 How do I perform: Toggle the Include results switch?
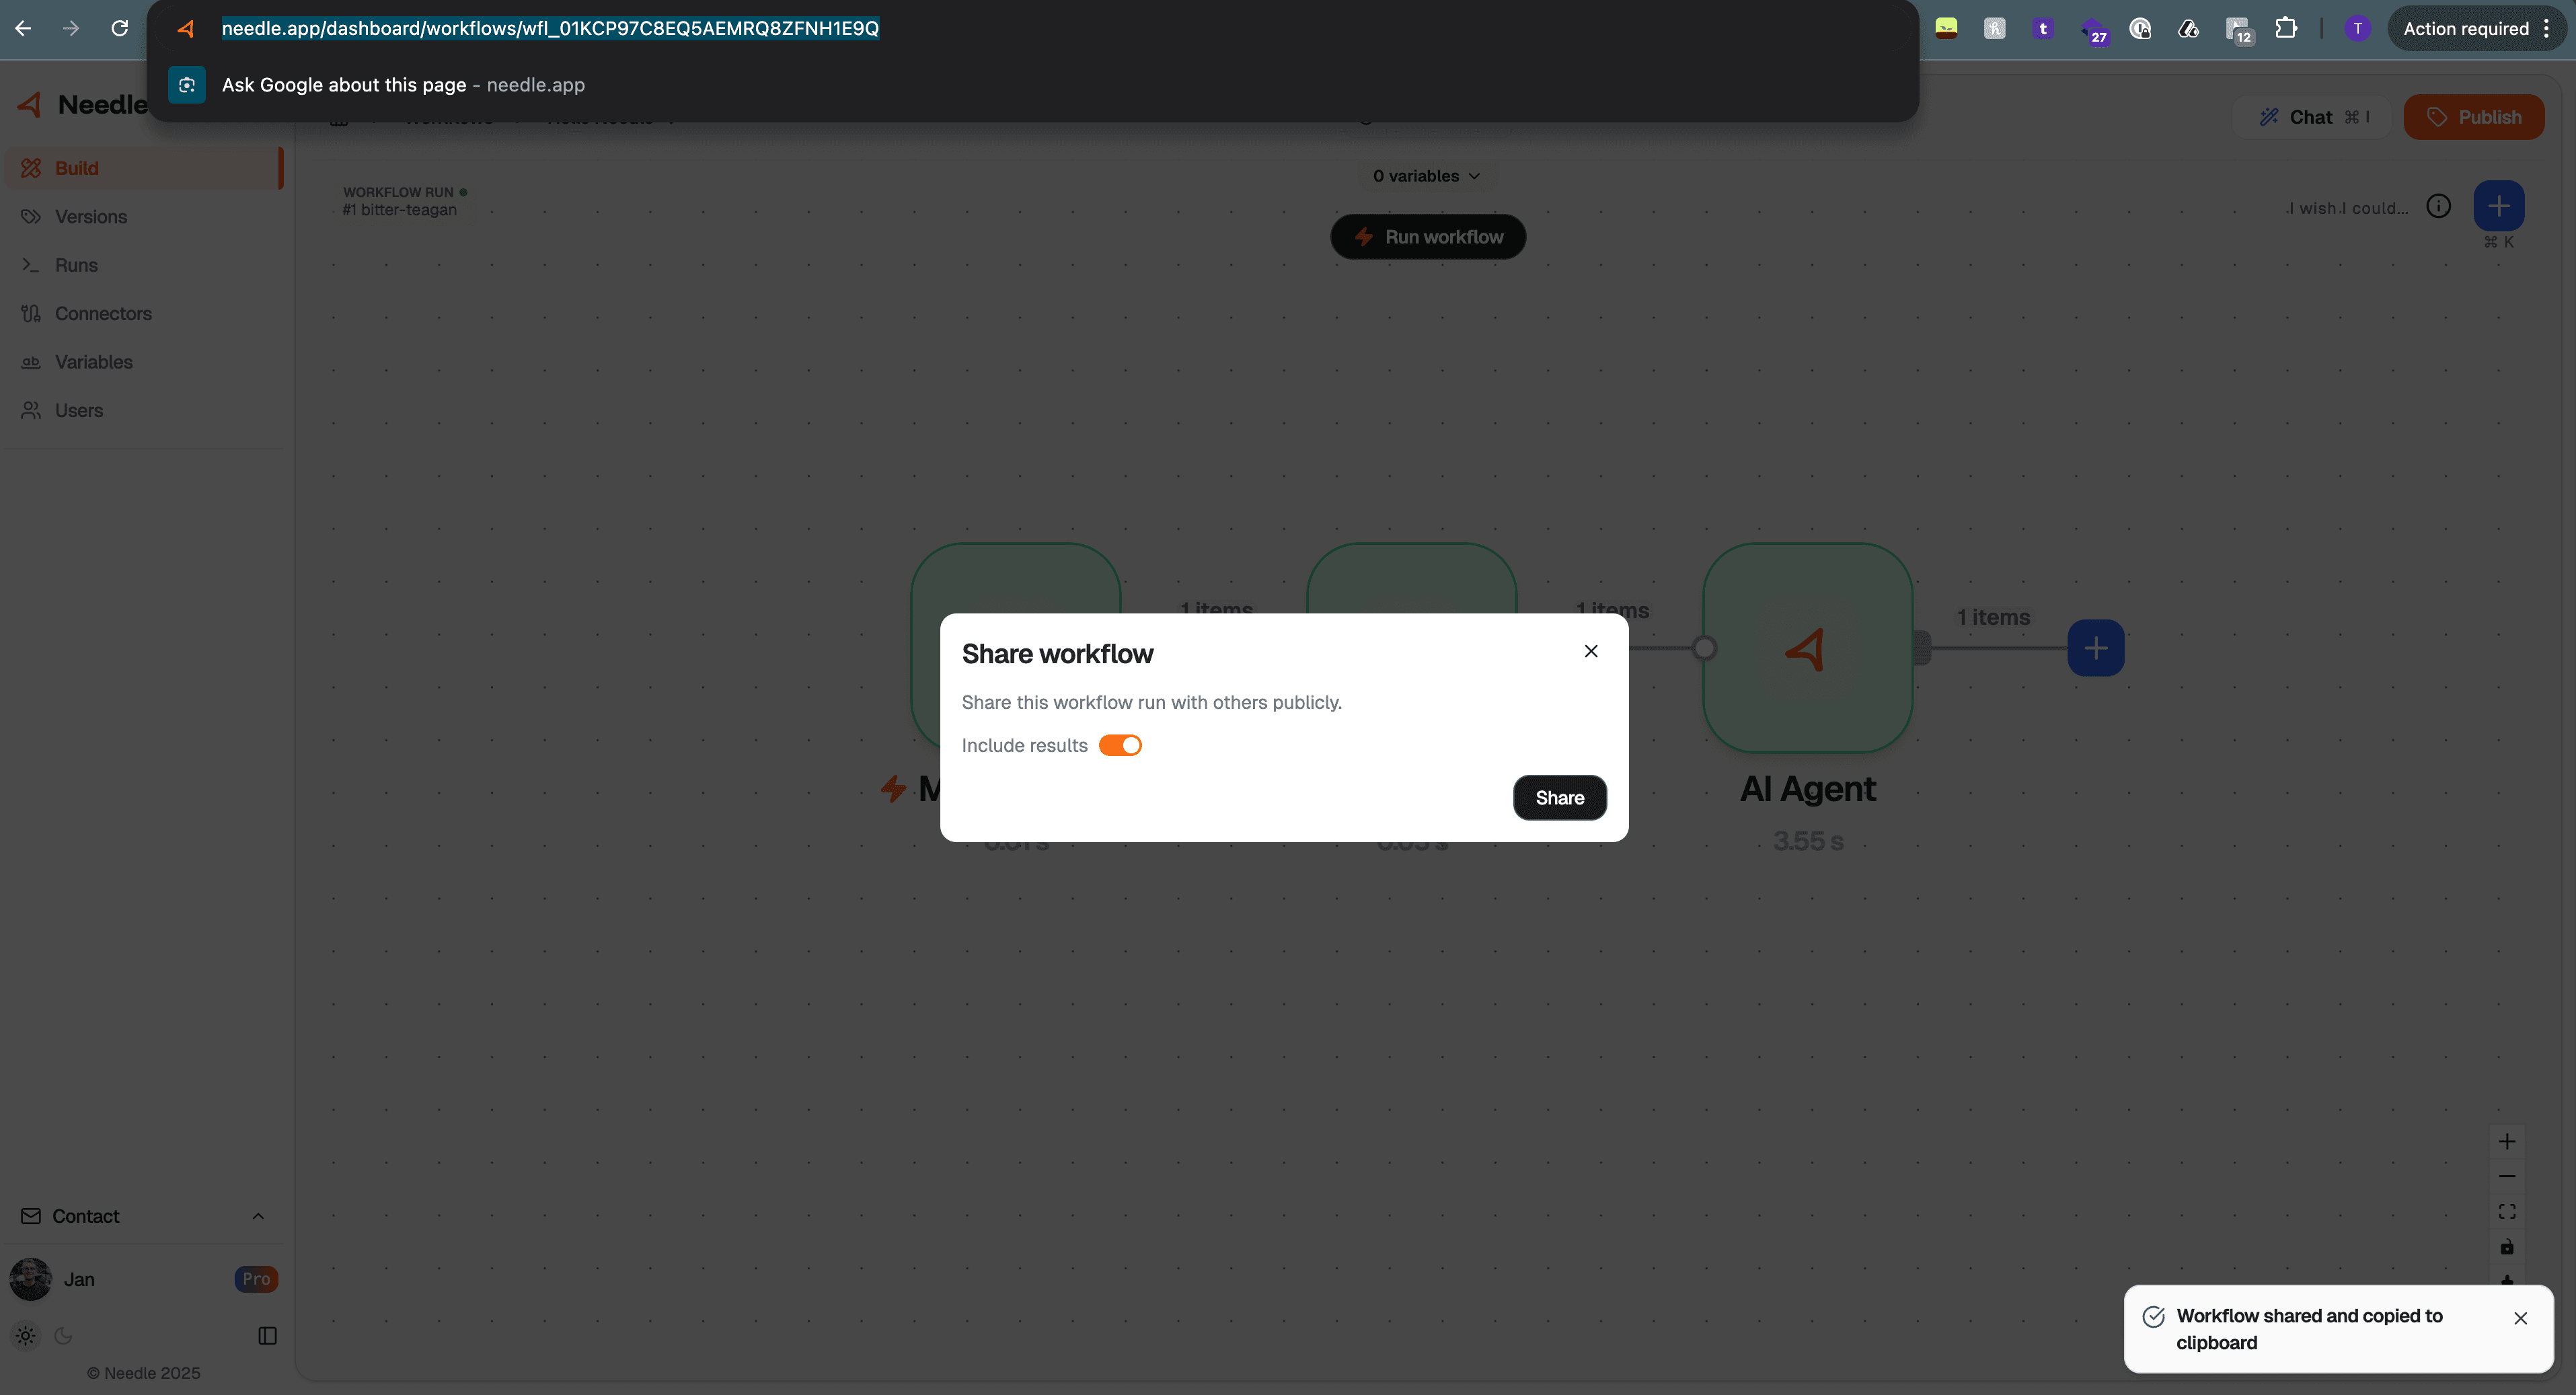1119,745
